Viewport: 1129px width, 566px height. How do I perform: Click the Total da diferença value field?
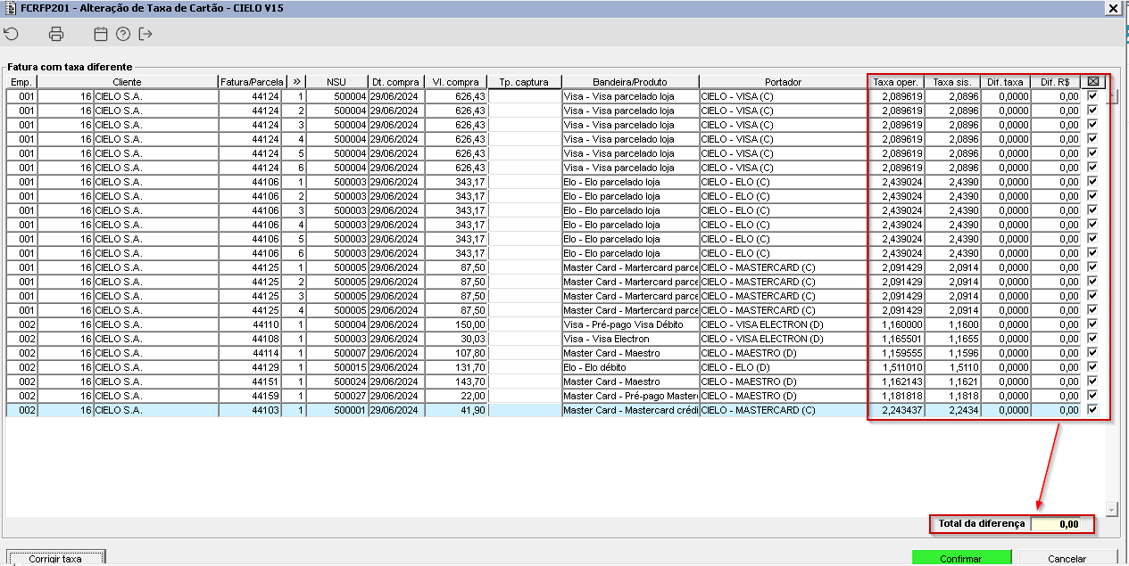click(1061, 524)
